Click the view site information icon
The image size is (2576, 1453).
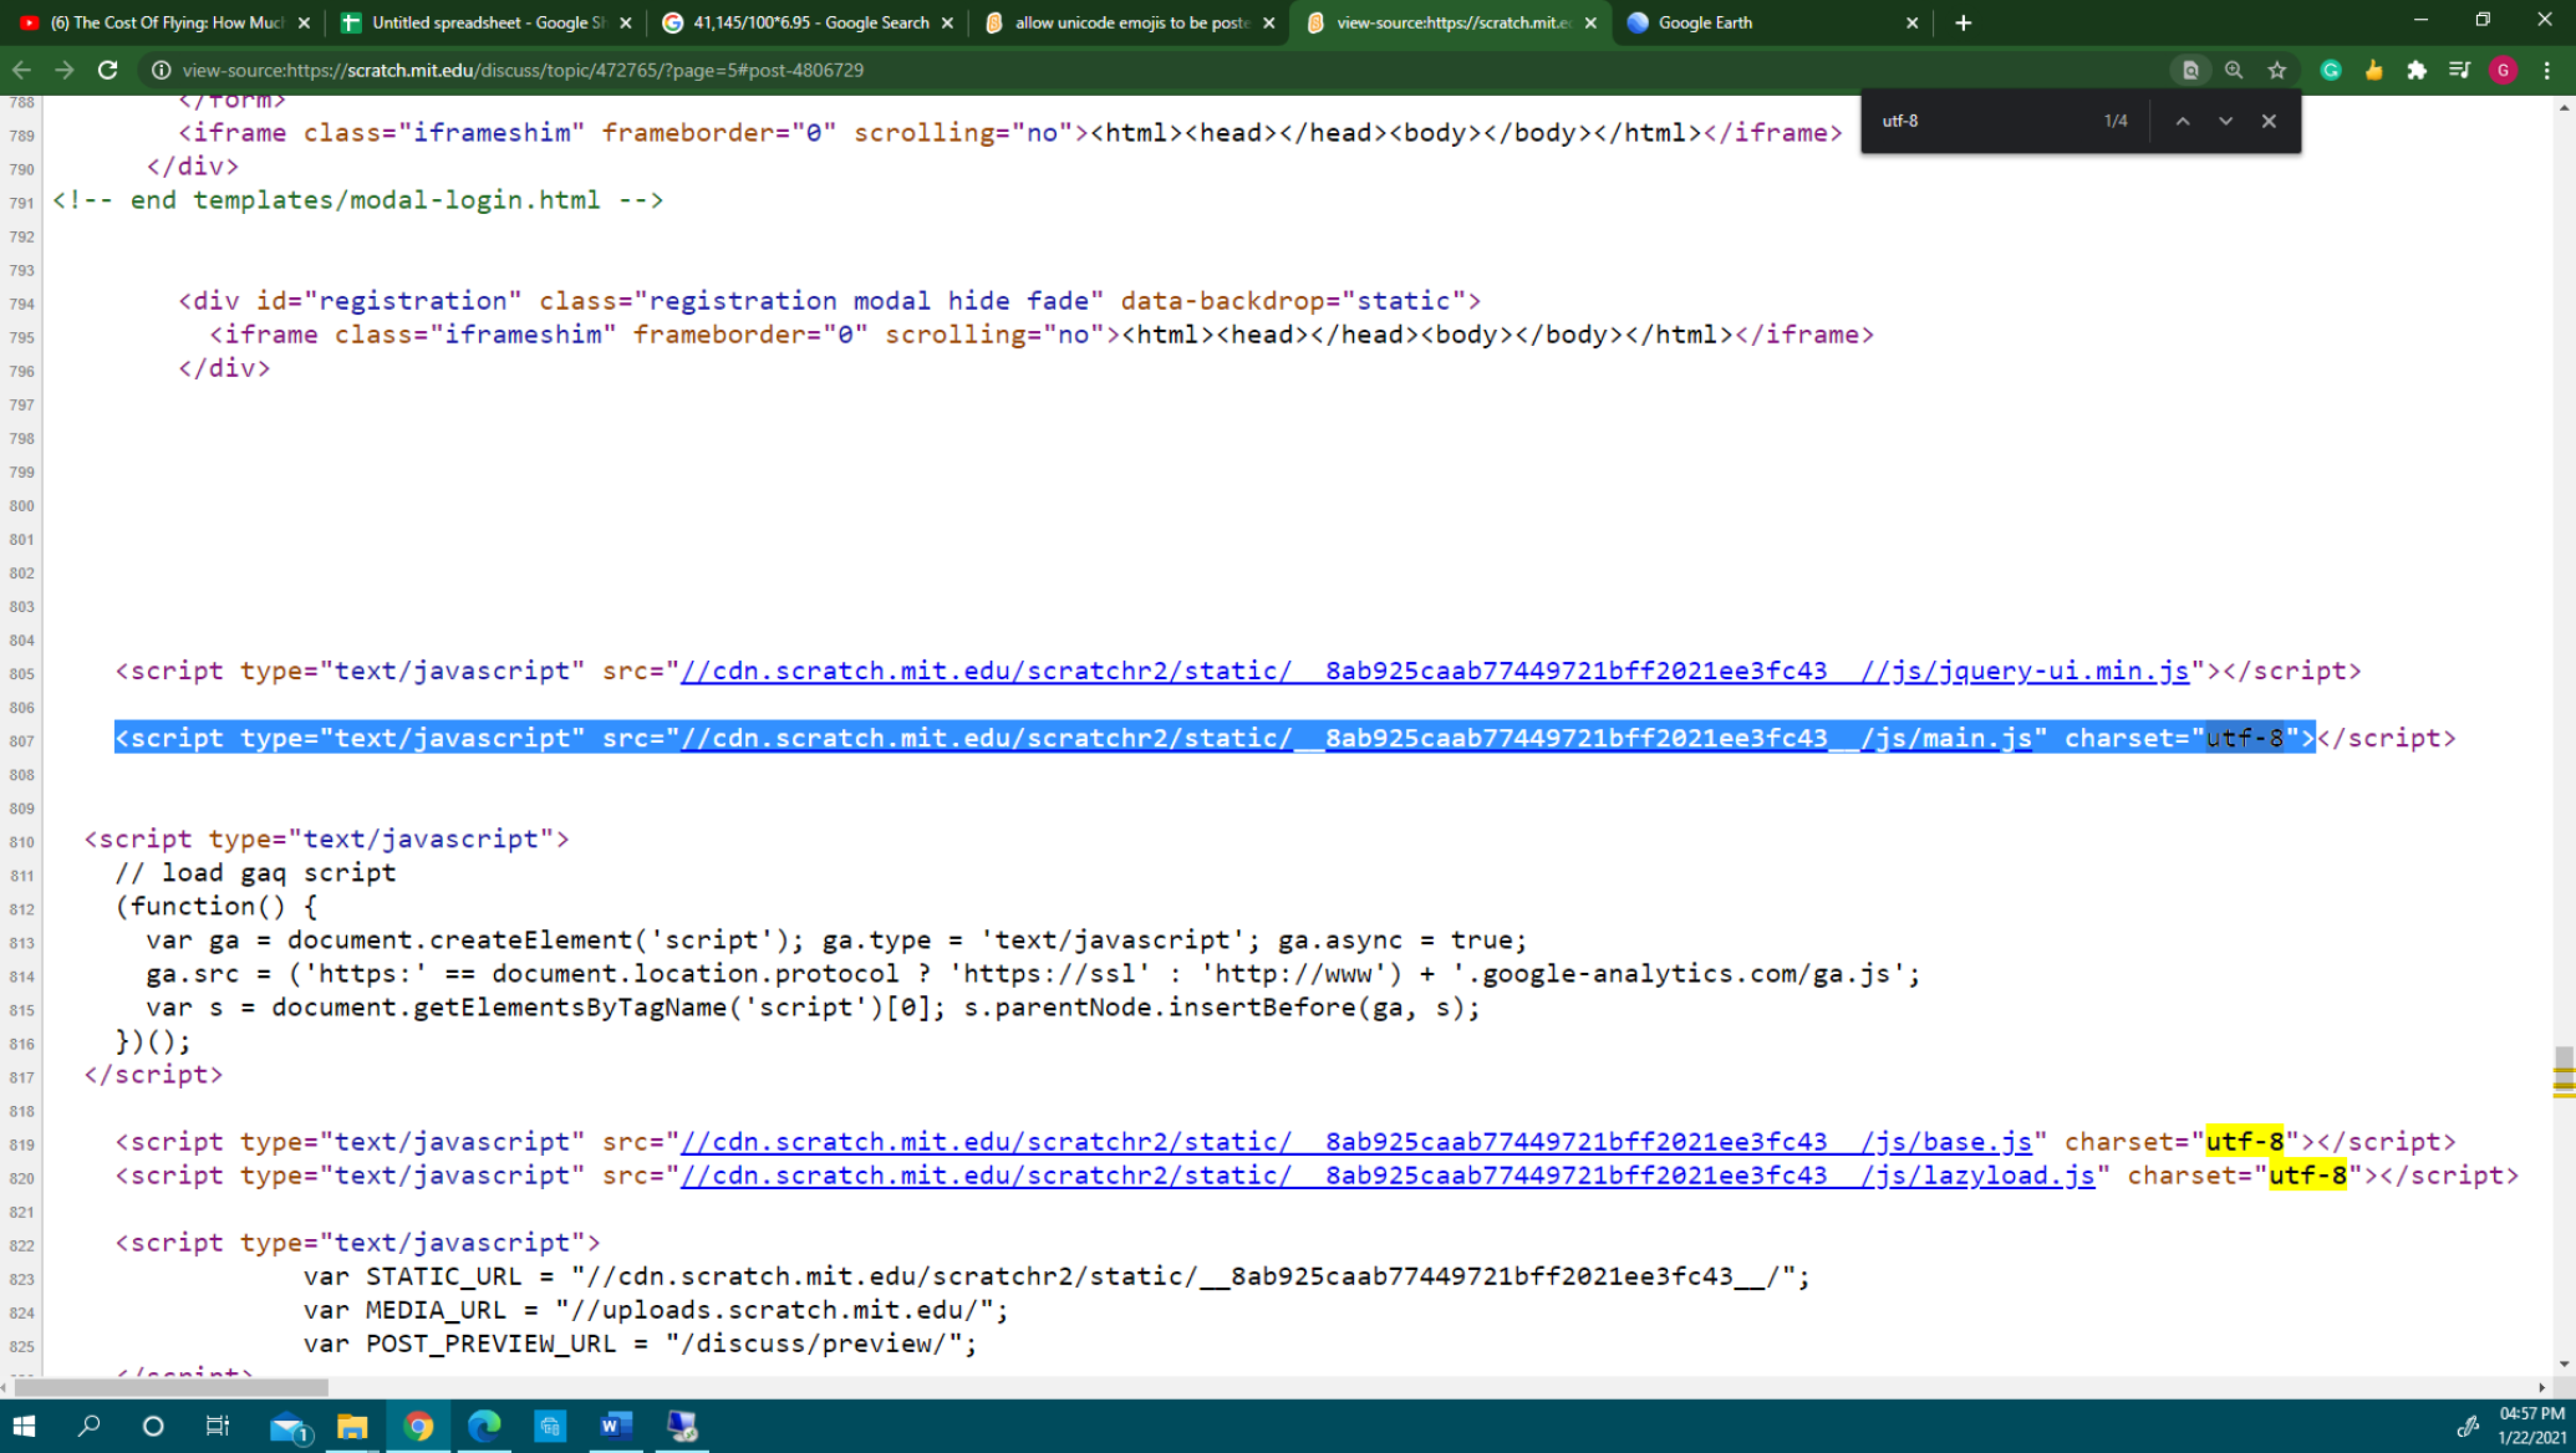click(x=160, y=70)
